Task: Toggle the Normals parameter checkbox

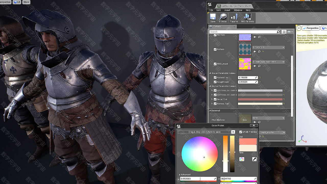Action: [215, 35]
